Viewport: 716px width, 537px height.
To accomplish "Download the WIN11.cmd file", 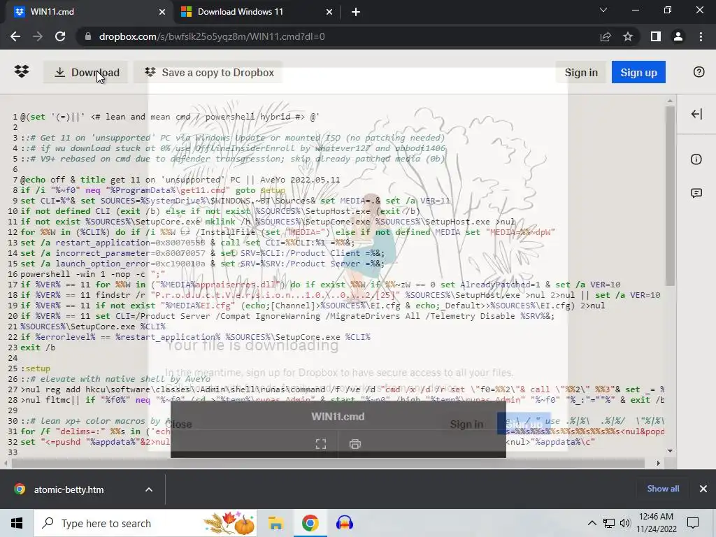I will click(x=87, y=73).
